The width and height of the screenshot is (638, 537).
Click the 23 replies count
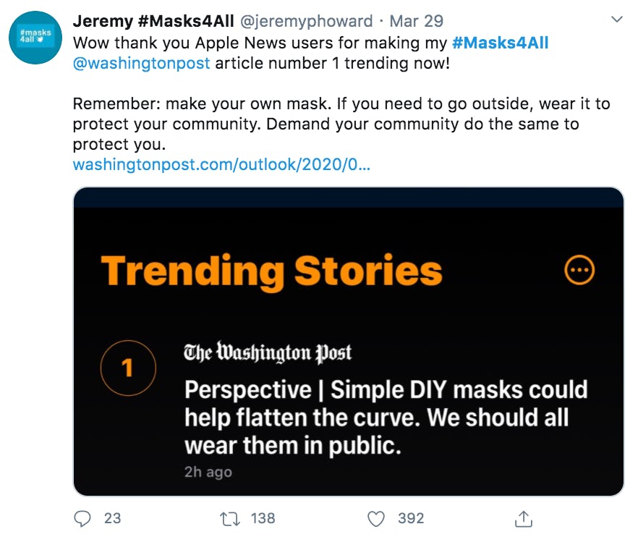point(112,518)
